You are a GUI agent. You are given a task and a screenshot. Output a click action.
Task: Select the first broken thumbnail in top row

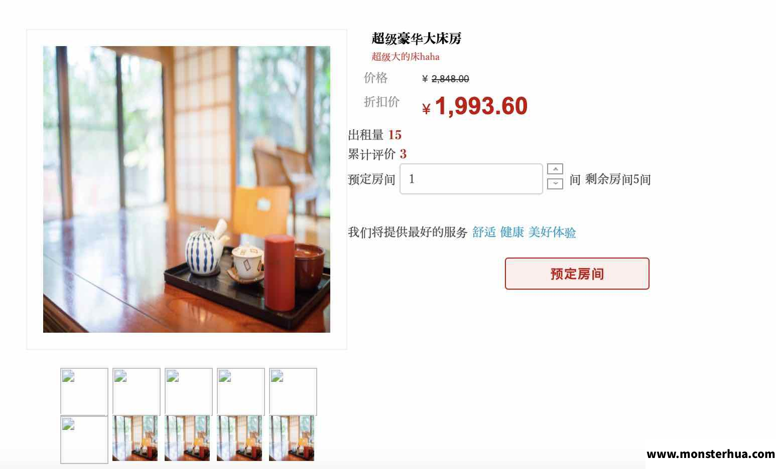(x=84, y=392)
